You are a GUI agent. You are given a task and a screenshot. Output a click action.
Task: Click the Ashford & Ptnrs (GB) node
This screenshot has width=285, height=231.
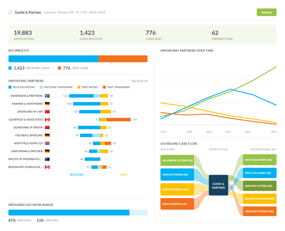tap(260, 186)
